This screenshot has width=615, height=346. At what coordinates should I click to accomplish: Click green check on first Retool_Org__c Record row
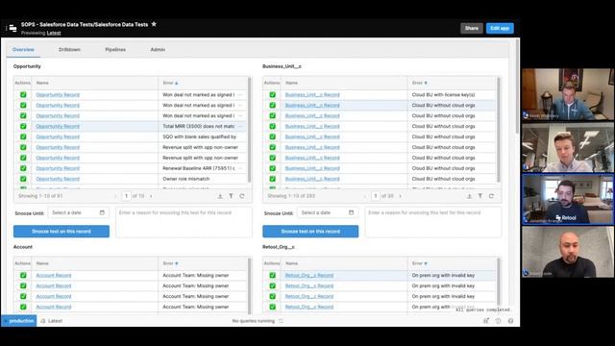click(x=272, y=276)
